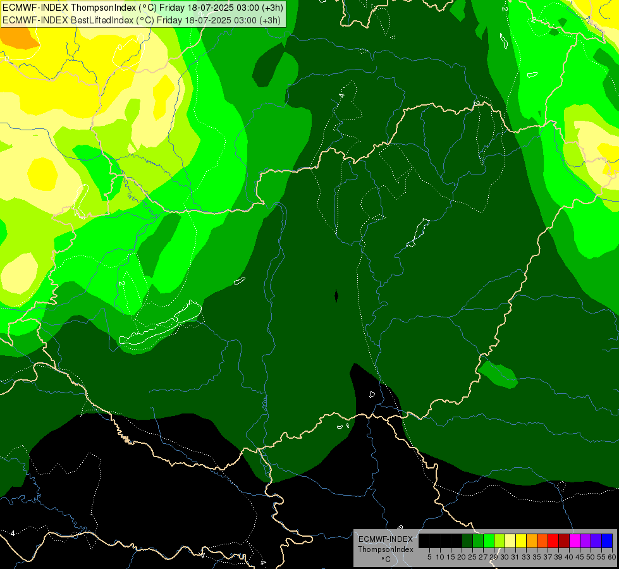Click the ThompsonIndex title line at top
The image size is (619, 569).
click(x=143, y=8)
